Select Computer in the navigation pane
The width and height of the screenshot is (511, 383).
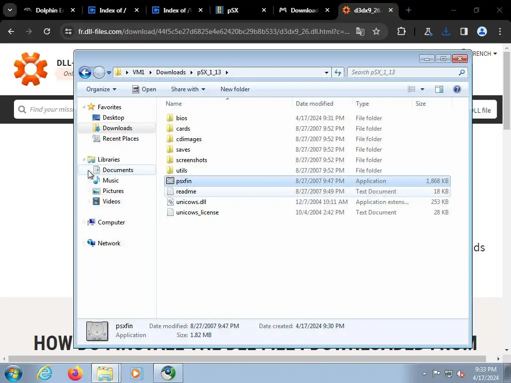pyautogui.click(x=111, y=222)
